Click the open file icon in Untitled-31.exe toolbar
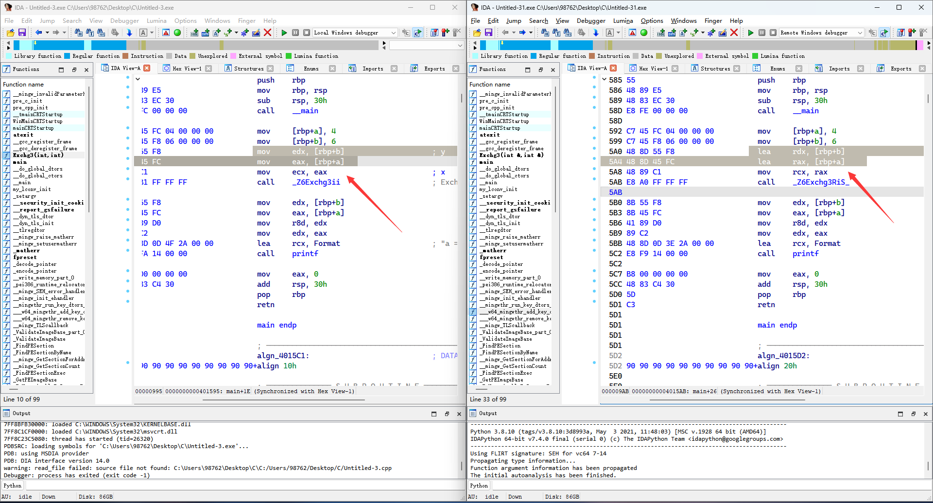933x503 pixels. point(477,33)
